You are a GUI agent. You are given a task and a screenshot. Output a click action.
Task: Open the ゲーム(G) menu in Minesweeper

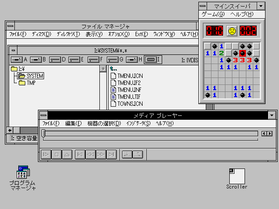point(213,14)
